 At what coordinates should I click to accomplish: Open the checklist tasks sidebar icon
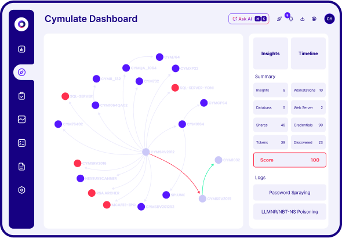click(21, 143)
